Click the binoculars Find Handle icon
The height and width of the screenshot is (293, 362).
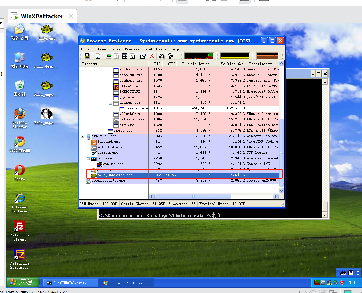(162, 56)
